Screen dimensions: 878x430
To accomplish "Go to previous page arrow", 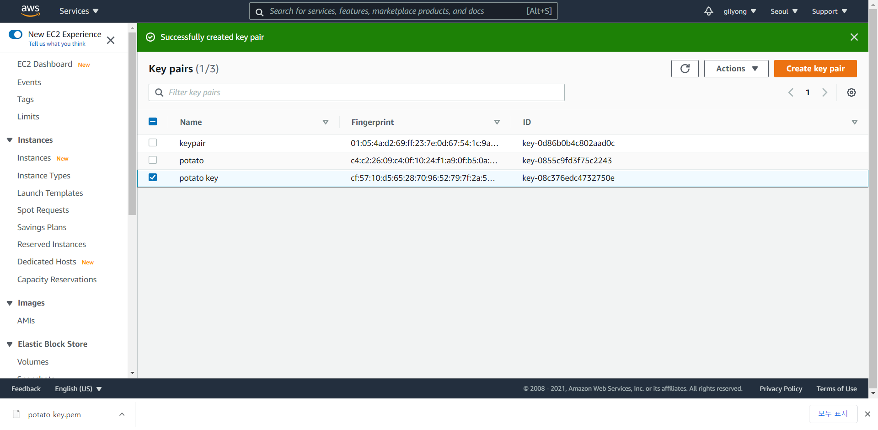I will click(x=791, y=92).
